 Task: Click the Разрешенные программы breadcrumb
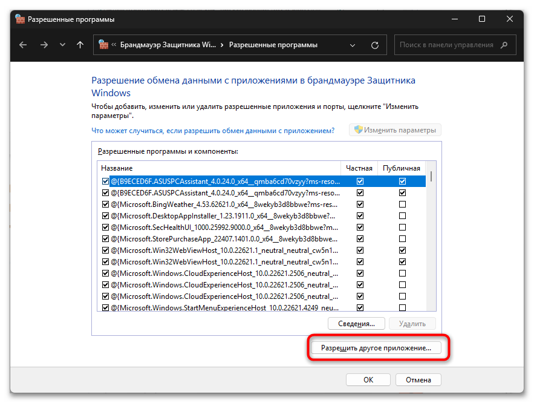pos(273,45)
